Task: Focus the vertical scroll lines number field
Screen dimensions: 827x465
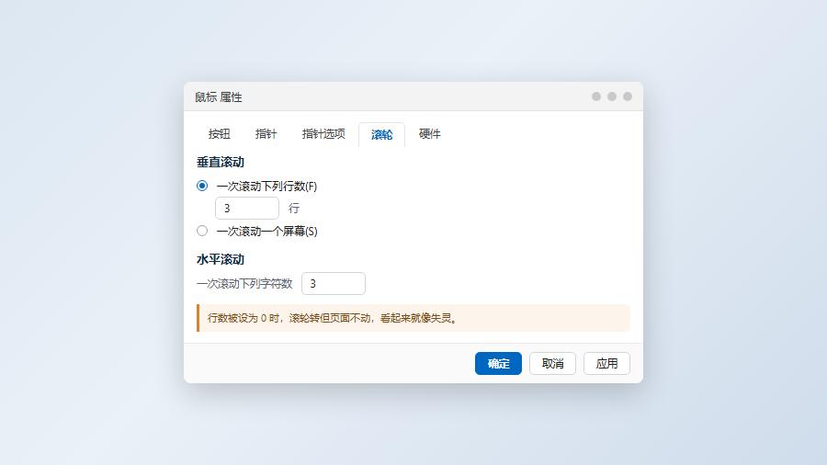Action: pos(247,209)
